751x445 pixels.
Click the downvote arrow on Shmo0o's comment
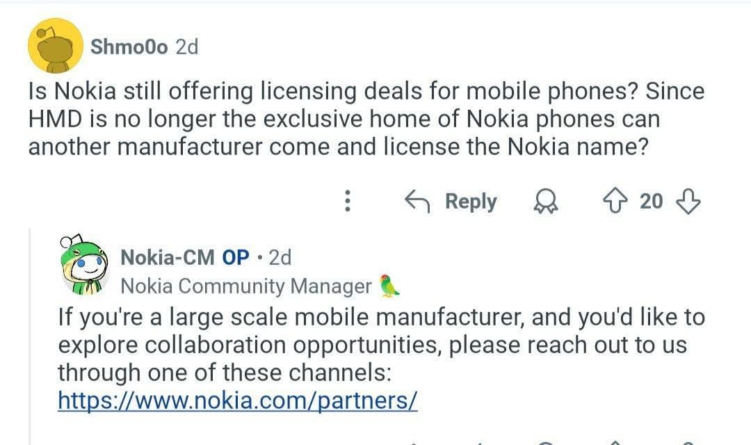click(x=688, y=201)
